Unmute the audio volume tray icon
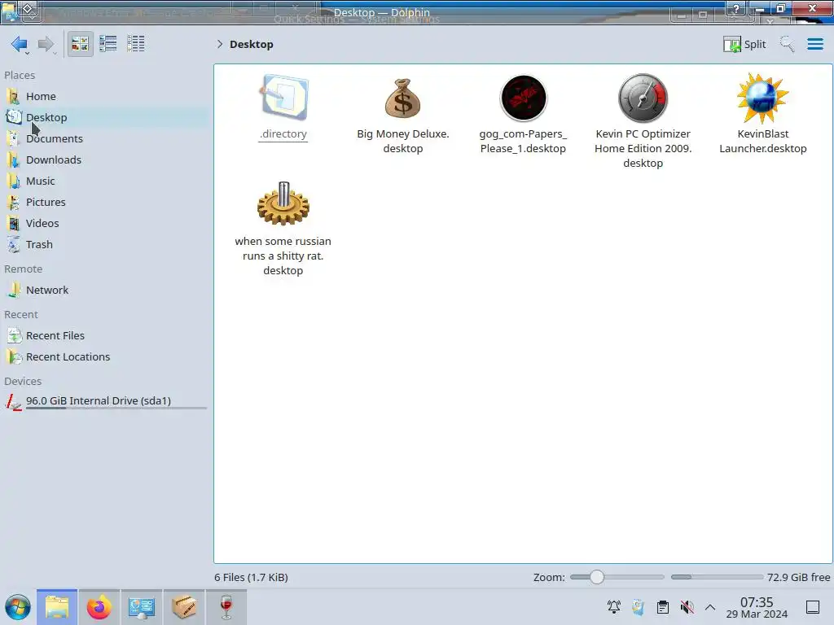The width and height of the screenshot is (834, 625). [687, 607]
